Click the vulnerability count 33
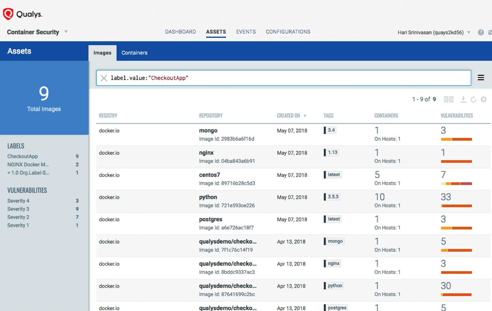Image resolution: width=492 pixels, height=311 pixels. coord(446,197)
